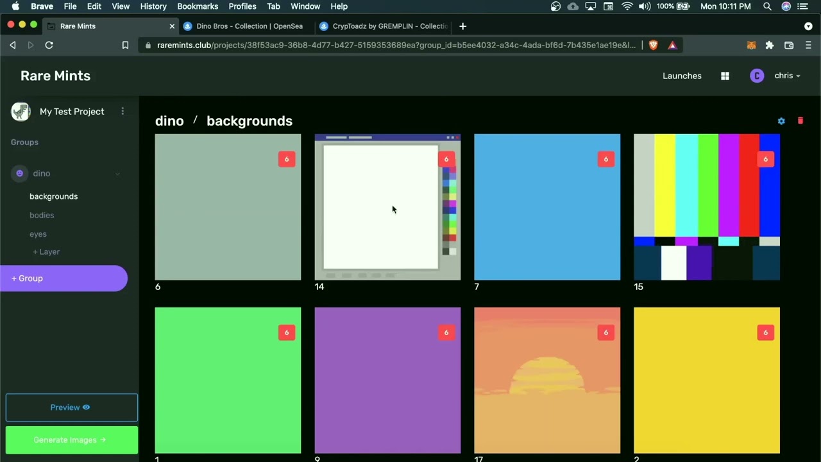Open the File menu
This screenshot has width=821, height=462.
point(70,6)
